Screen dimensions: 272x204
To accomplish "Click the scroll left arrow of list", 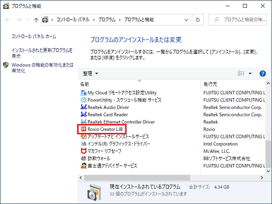I will point(81,178).
